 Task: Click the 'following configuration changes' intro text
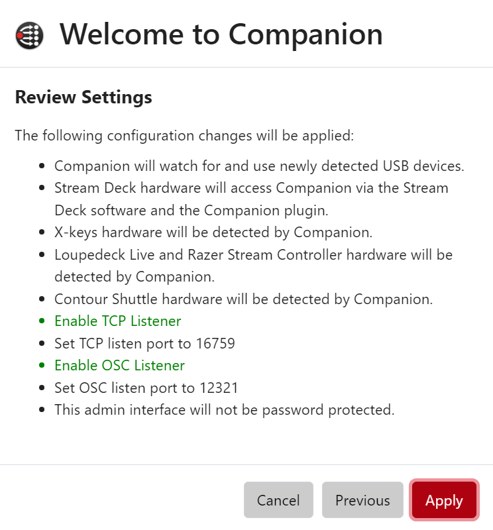click(184, 136)
